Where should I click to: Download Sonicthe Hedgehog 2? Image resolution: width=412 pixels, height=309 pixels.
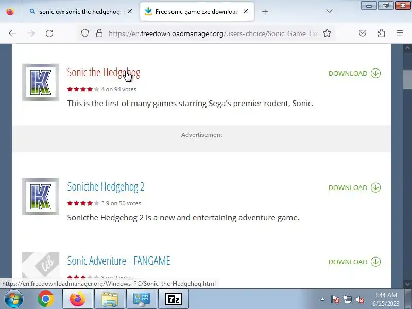click(x=354, y=187)
